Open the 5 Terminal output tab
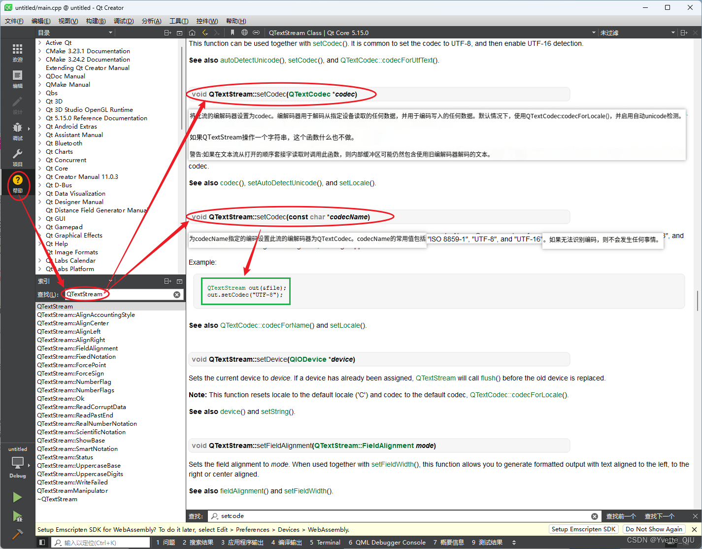The height and width of the screenshot is (549, 702). tap(325, 543)
